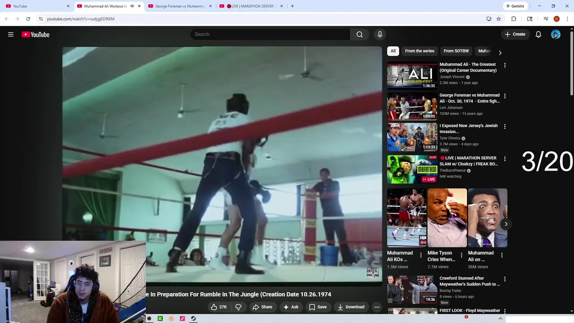Open the Joseph Vincent channel link
This screenshot has height=323, width=574.
pos(452,77)
